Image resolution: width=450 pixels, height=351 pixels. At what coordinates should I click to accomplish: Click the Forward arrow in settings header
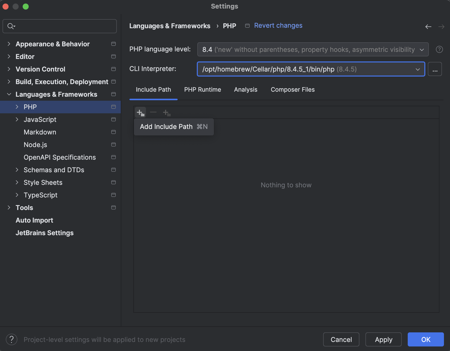pos(441,26)
